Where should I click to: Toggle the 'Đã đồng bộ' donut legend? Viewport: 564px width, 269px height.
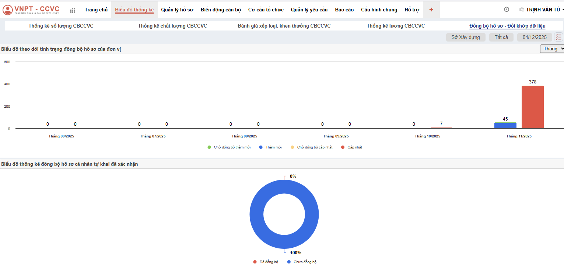266,262
